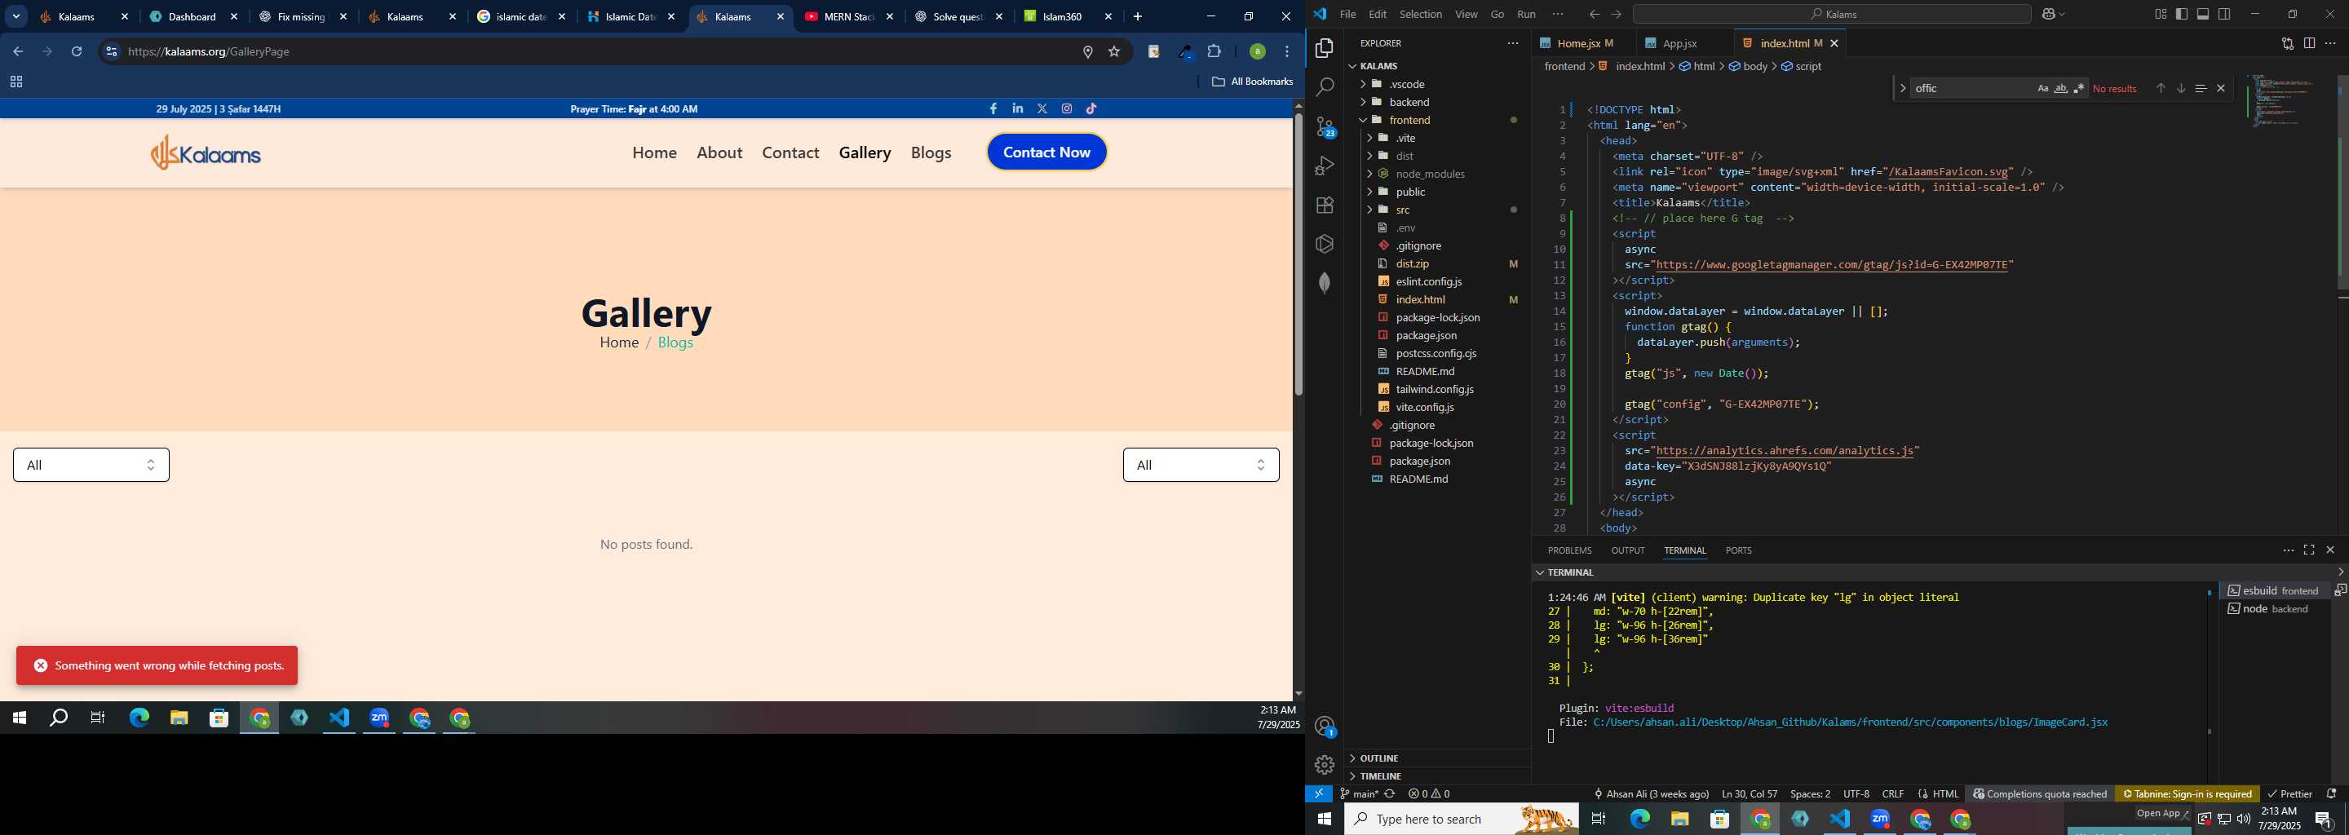The width and height of the screenshot is (2349, 835).
Task: Toggle replace field in find widget
Action: pyautogui.click(x=1902, y=88)
